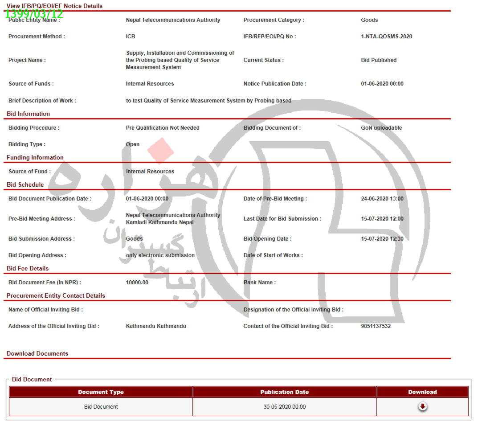Click the Funding Information section heading

[x=35, y=158]
